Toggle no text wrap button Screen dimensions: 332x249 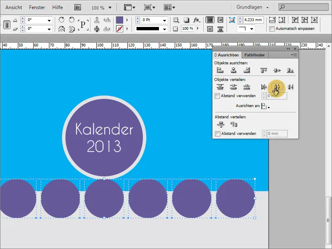(210, 20)
